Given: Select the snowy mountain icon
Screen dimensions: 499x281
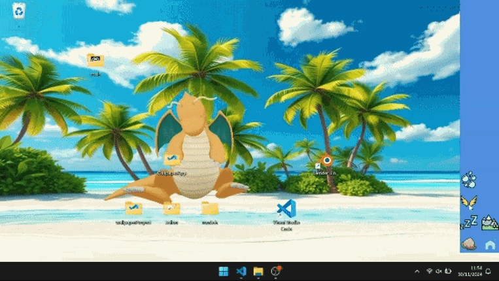Looking at the screenshot, I should tap(490, 222).
